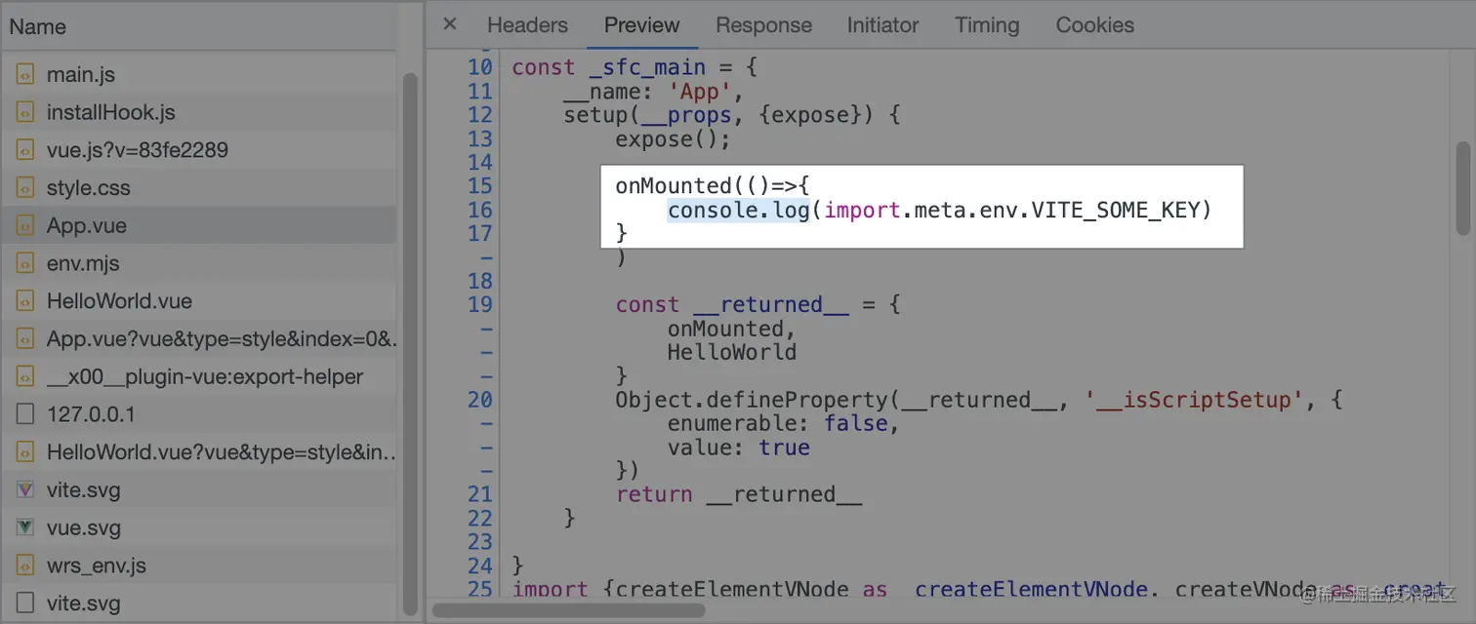The height and width of the screenshot is (624, 1476).
Task: Click the HelloWorld.vue?vue&type=style file icon
Action: click(x=25, y=452)
